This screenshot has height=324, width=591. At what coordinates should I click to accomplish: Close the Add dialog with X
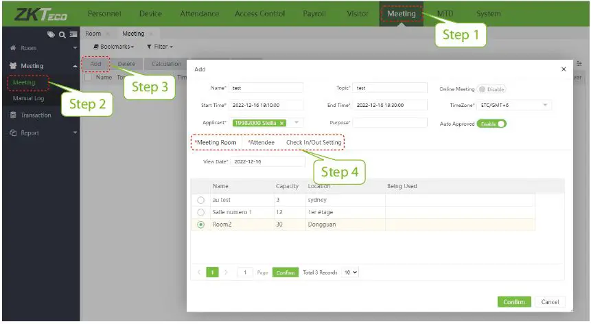coord(564,69)
